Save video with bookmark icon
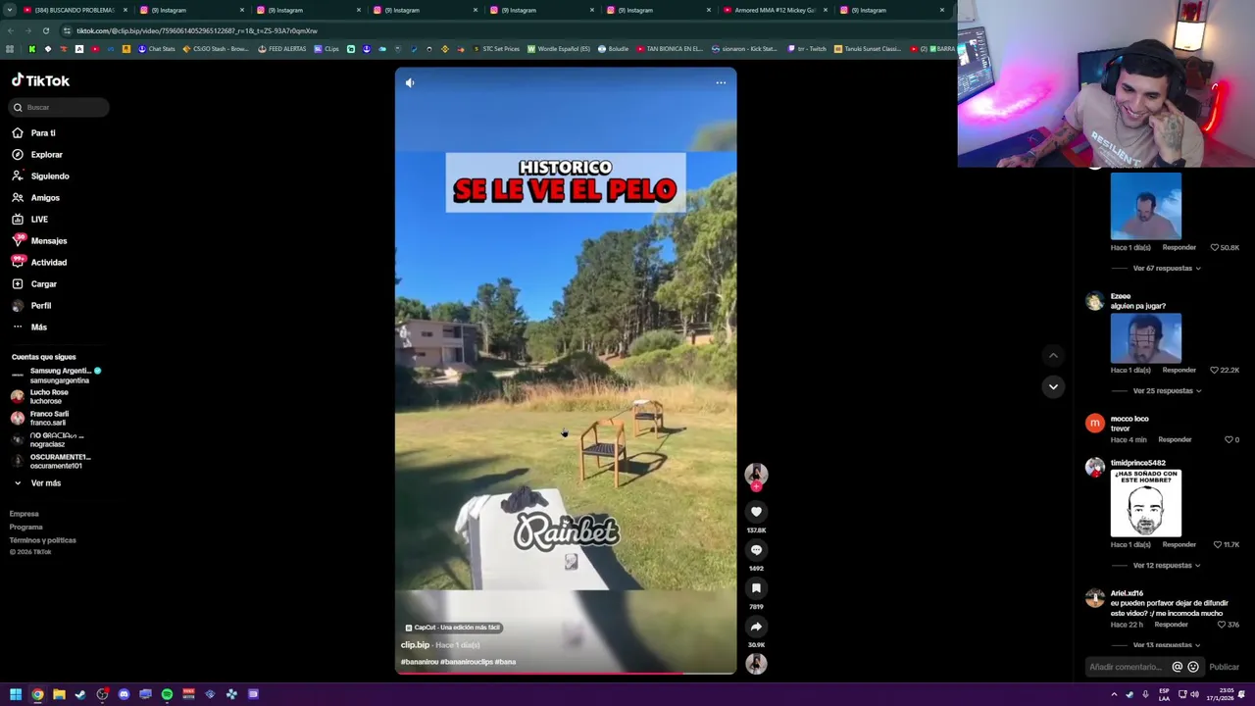The width and height of the screenshot is (1255, 706). [756, 588]
